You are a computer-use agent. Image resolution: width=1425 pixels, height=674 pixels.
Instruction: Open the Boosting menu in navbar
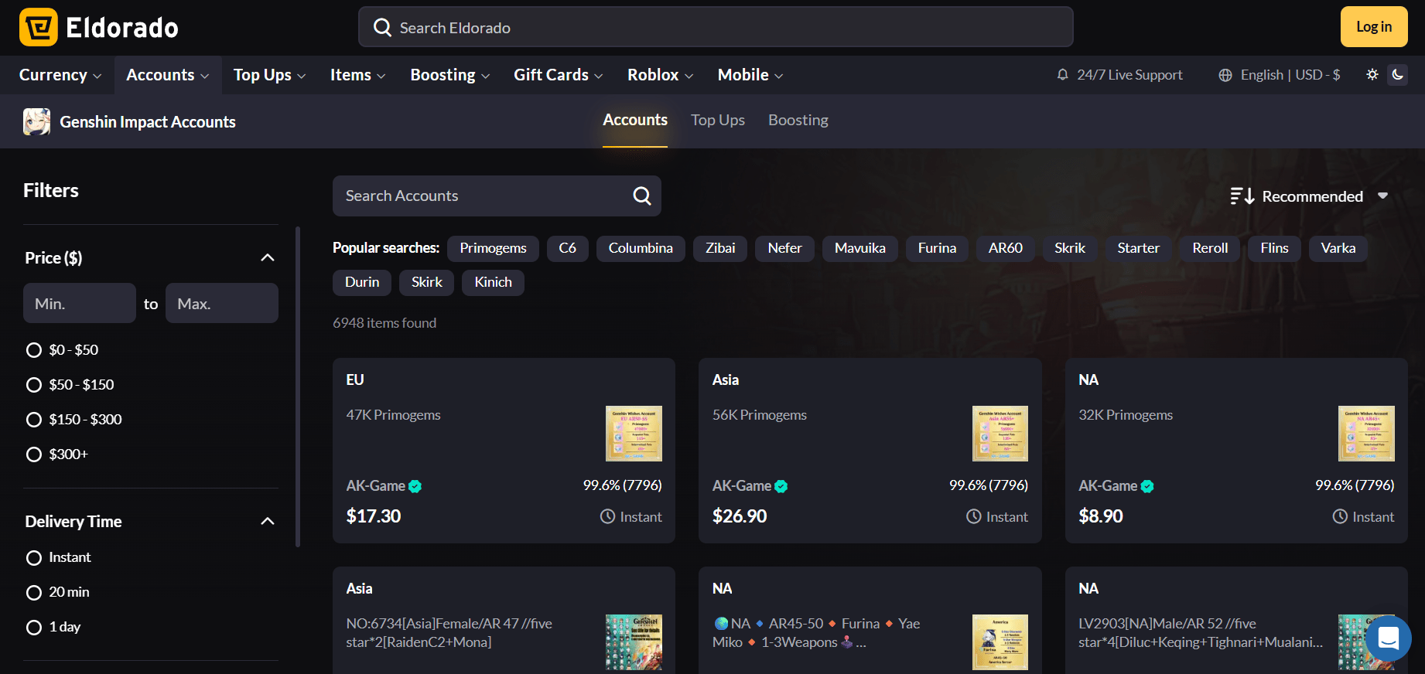tap(449, 75)
